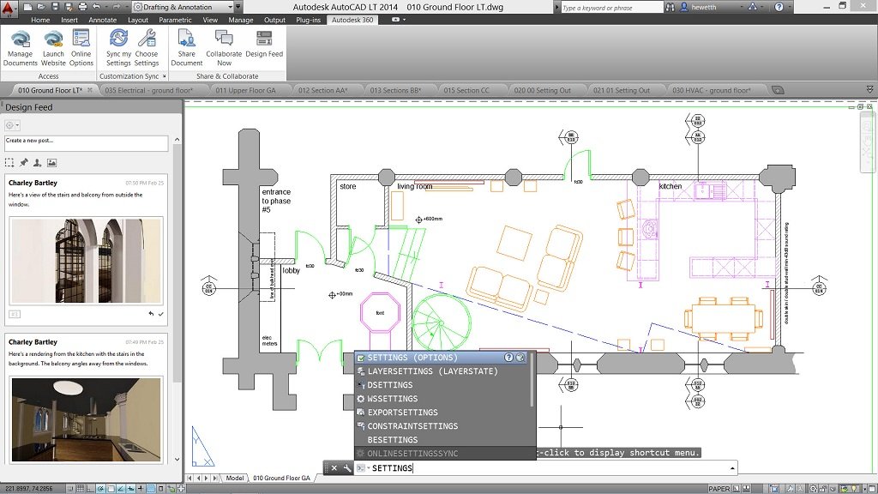Click the Create a new post field
This screenshot has height=494, width=878.
click(86, 142)
